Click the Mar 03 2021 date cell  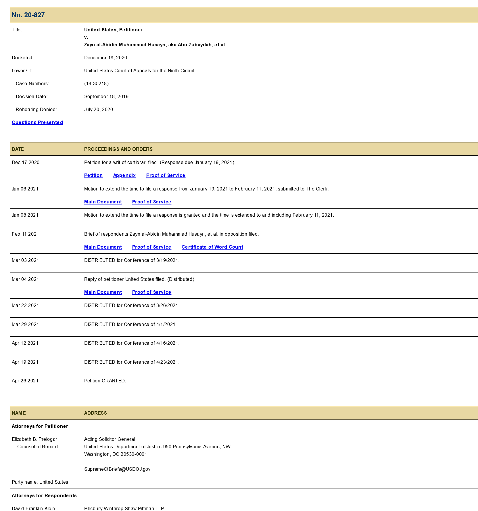point(25,260)
